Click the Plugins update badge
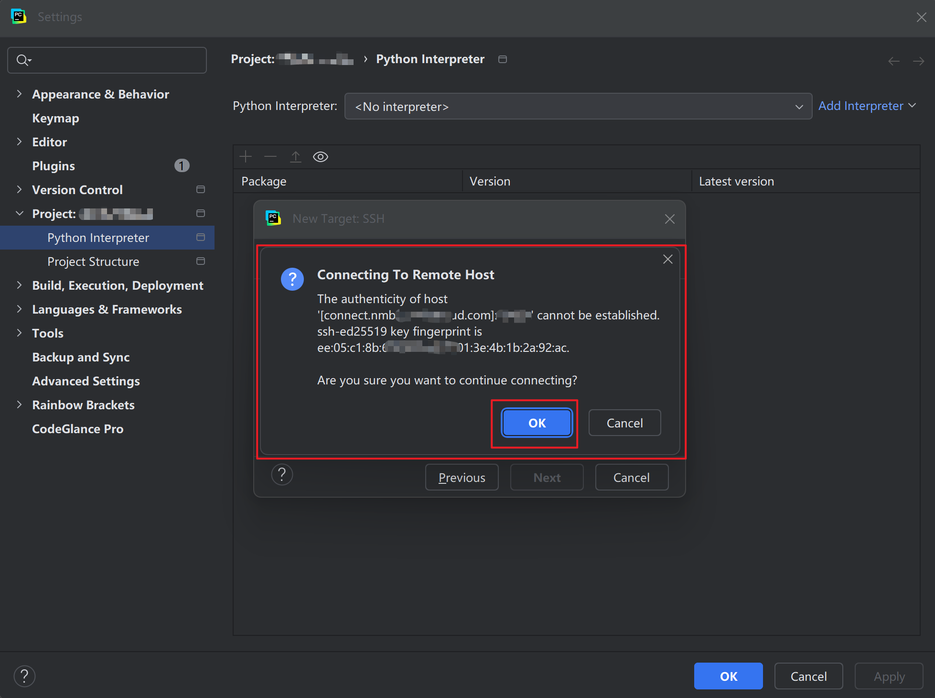This screenshot has width=935, height=698. [x=182, y=165]
